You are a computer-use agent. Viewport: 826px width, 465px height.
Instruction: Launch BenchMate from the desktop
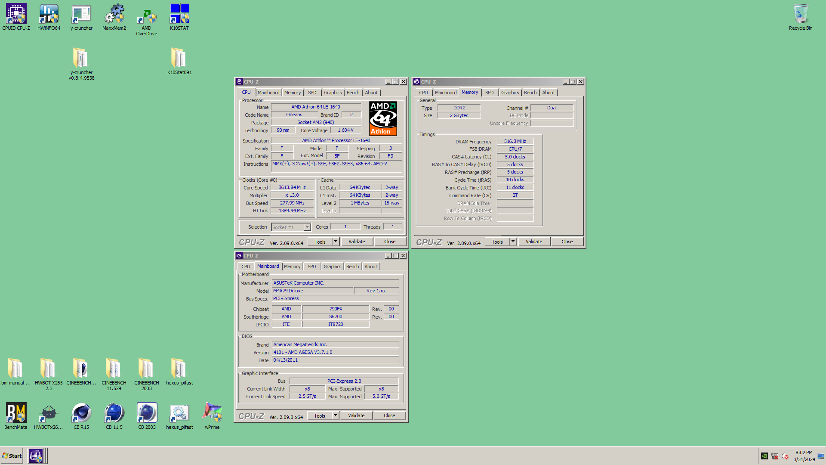[16, 415]
